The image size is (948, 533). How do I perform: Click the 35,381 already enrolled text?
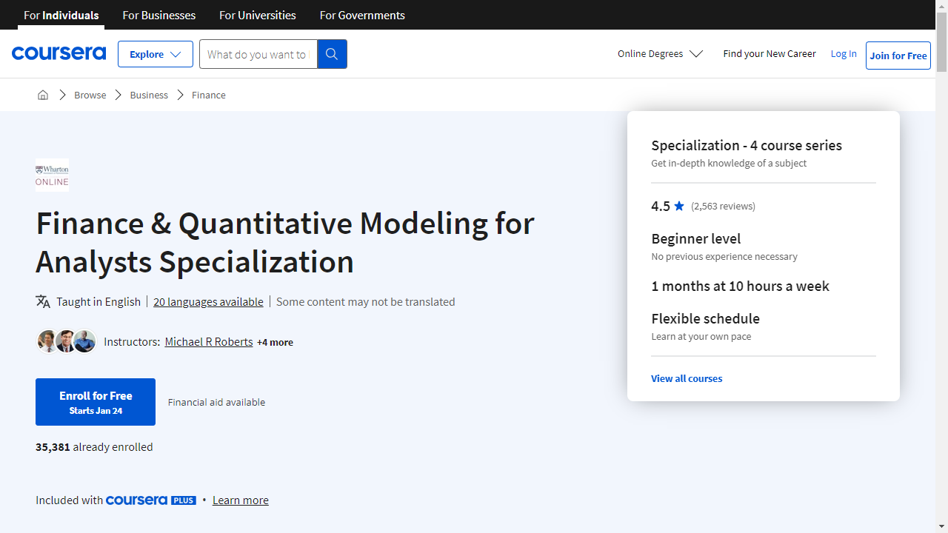click(x=94, y=447)
